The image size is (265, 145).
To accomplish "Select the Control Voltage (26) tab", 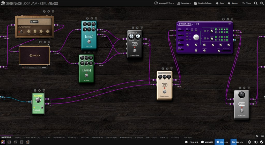I will [x=32, y=138].
